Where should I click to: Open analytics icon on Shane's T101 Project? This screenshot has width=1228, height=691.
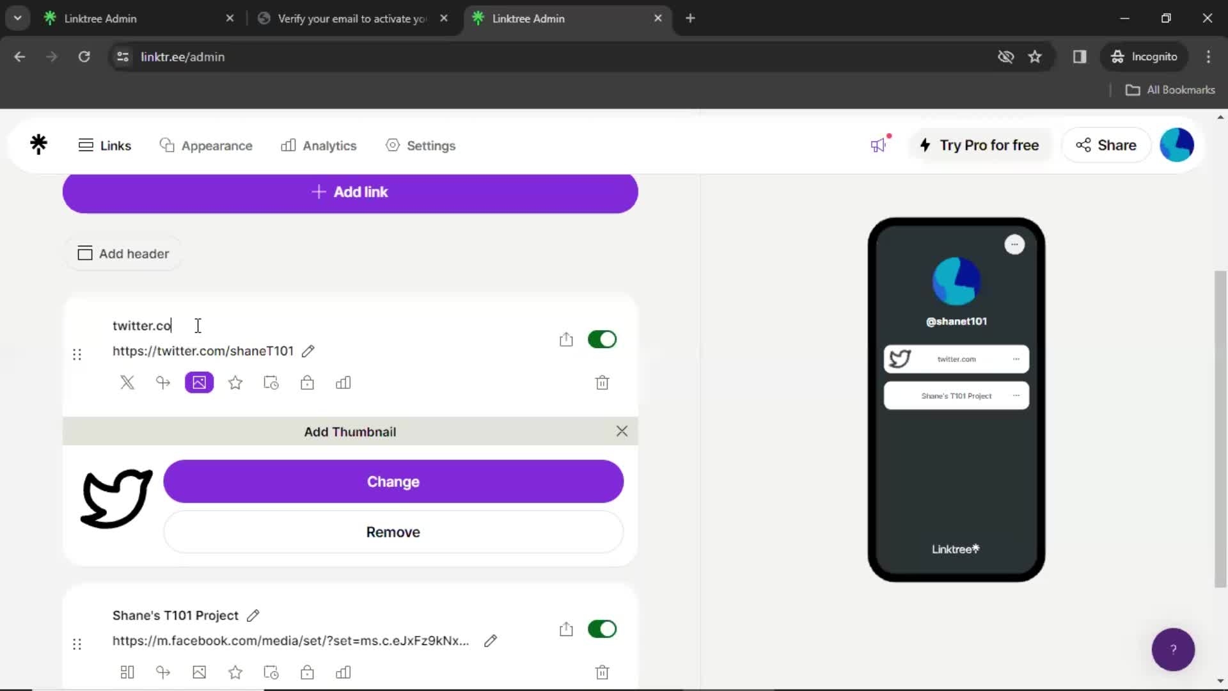coord(343,672)
